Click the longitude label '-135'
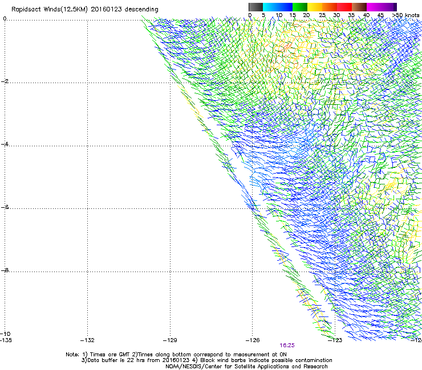This screenshot has height=370, width=422. tap(6, 340)
